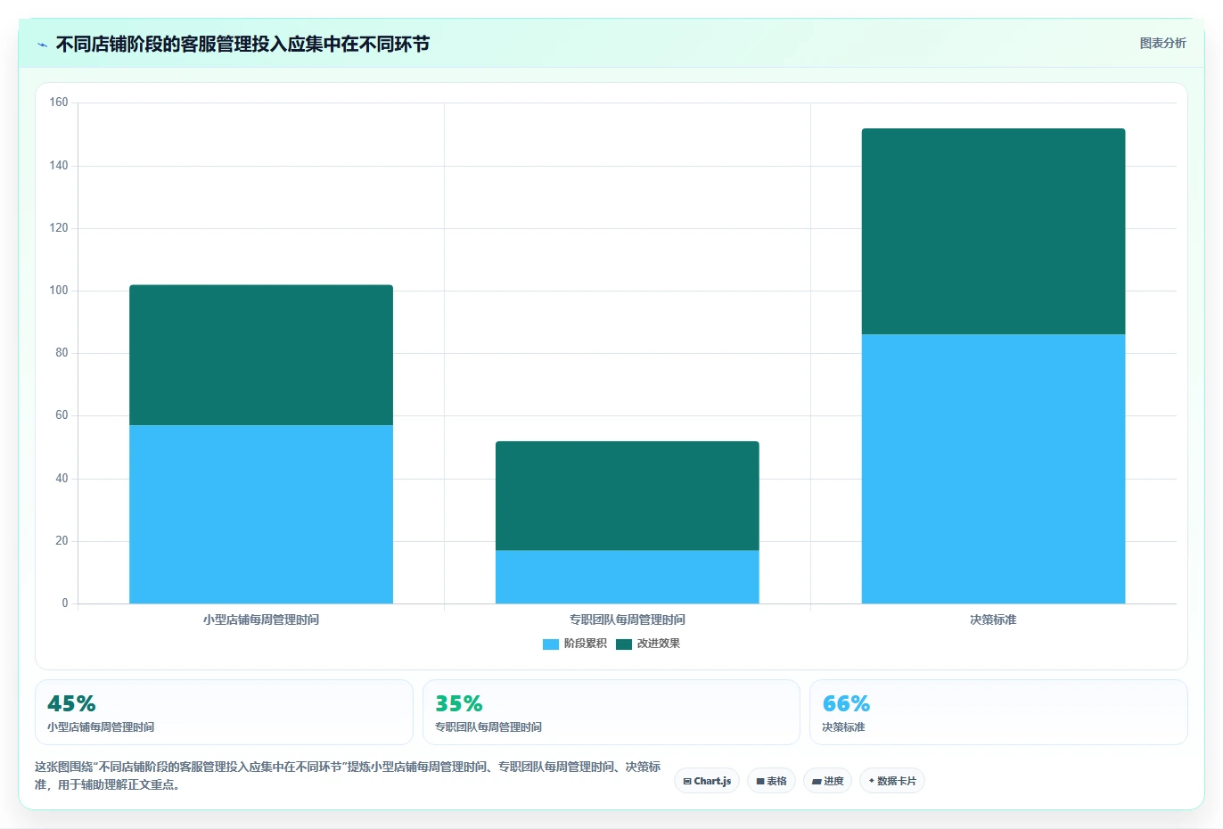This screenshot has height=829, width=1223.
Task: Click the card caption 小型店铺每周管理时间 under 45%
Action: tap(101, 727)
